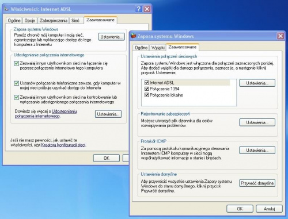Close the Zapora systemu Windows dialog

click(281, 36)
